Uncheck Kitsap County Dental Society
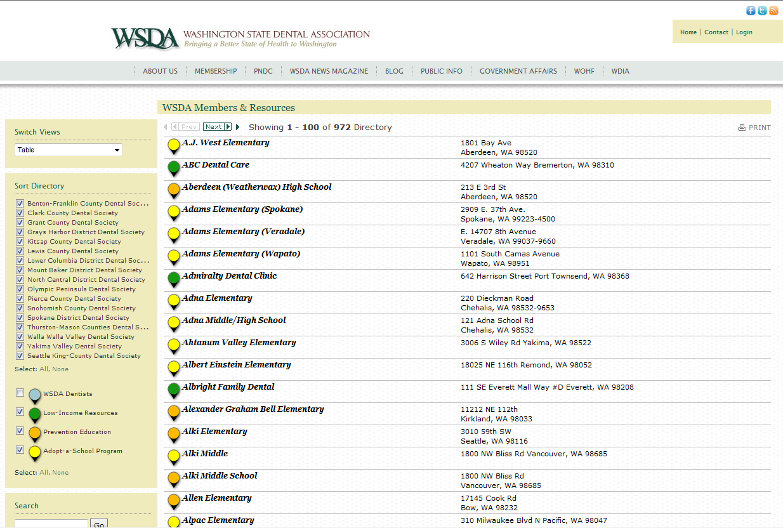The image size is (783, 528). tap(20, 242)
